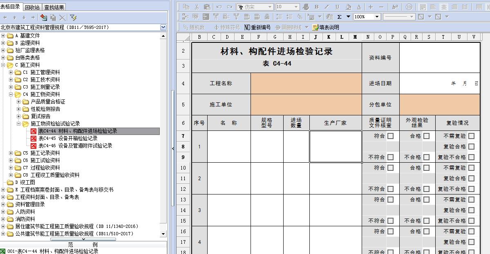Open the 100% zoom level dropdown

(x=377, y=17)
